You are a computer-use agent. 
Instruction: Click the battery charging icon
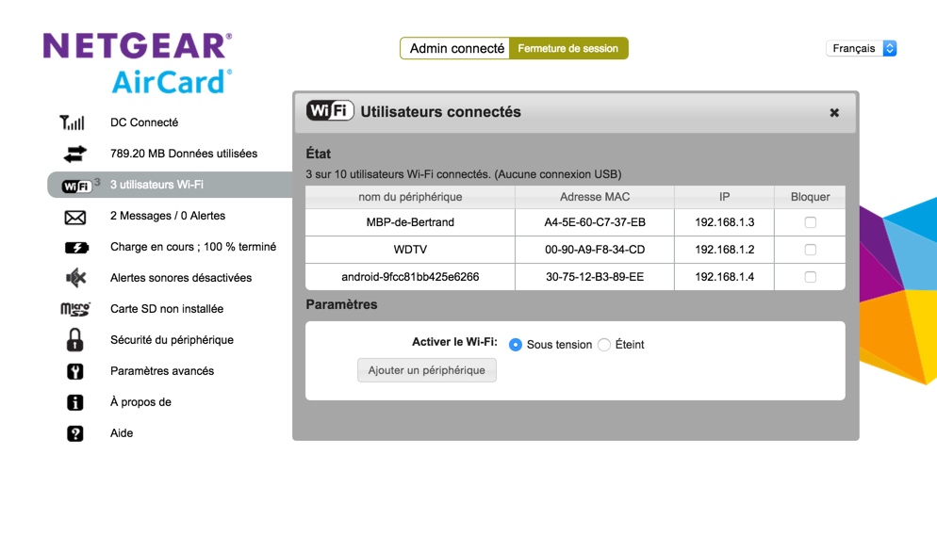pos(74,248)
